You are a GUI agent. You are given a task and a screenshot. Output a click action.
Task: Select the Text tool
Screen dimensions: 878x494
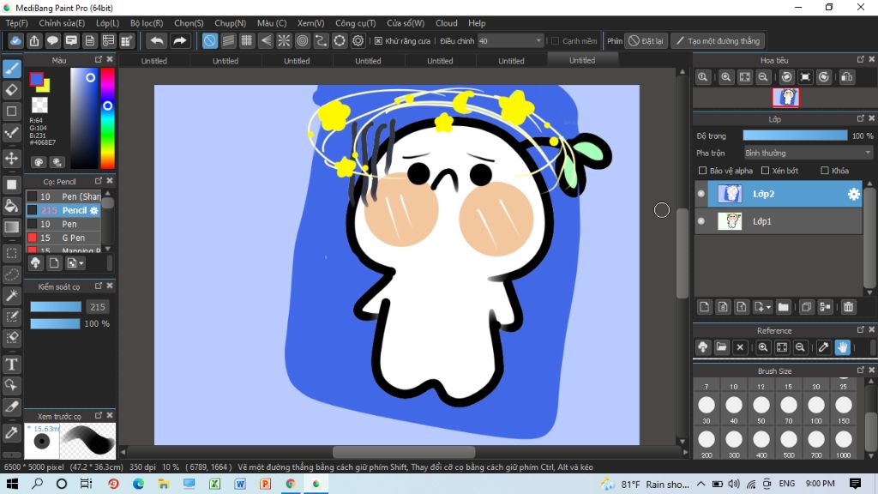[x=12, y=364]
